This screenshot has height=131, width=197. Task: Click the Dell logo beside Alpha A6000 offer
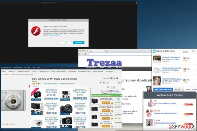(119, 99)
